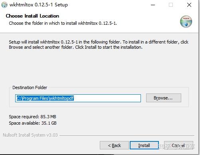This screenshot has width=200, height=155.
Task: Click the wkhtmltox icon in the title bar
Action: [4, 5]
